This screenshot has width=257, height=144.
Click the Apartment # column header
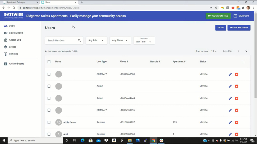pos(179,62)
